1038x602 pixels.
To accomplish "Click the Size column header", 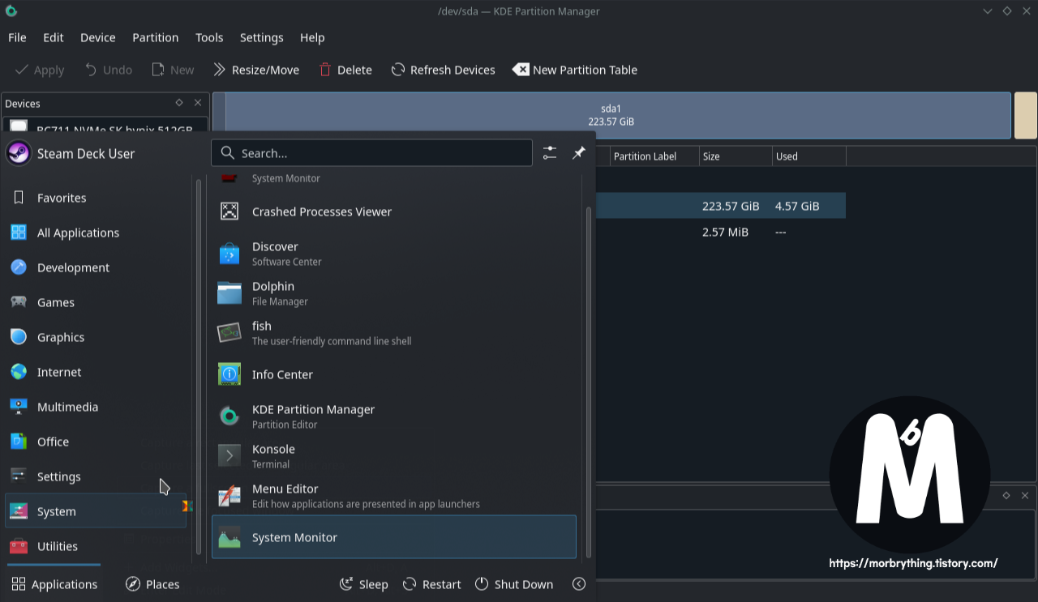I will 736,156.
